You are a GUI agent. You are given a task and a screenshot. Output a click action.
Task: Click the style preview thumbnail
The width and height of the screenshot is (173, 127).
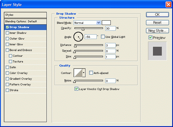click(157, 51)
